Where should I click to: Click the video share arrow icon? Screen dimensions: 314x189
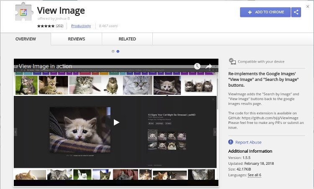pyautogui.click(x=208, y=66)
